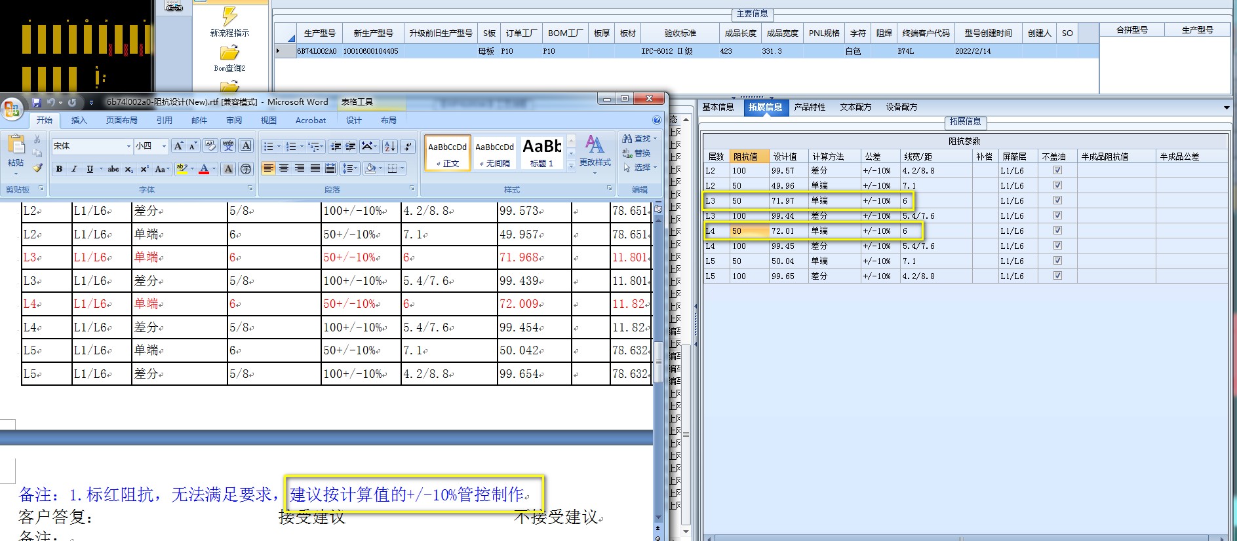Save the Word document via quick access
1237x541 pixels.
37,103
